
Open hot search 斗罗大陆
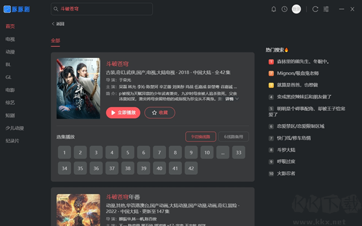286,150
